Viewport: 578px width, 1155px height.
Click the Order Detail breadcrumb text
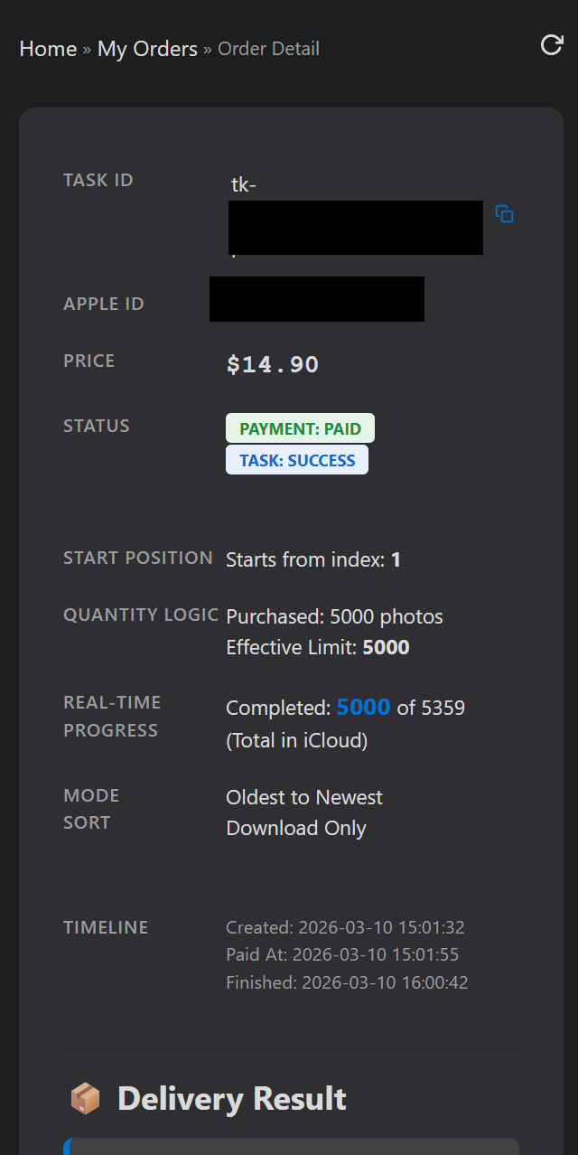[x=268, y=49]
